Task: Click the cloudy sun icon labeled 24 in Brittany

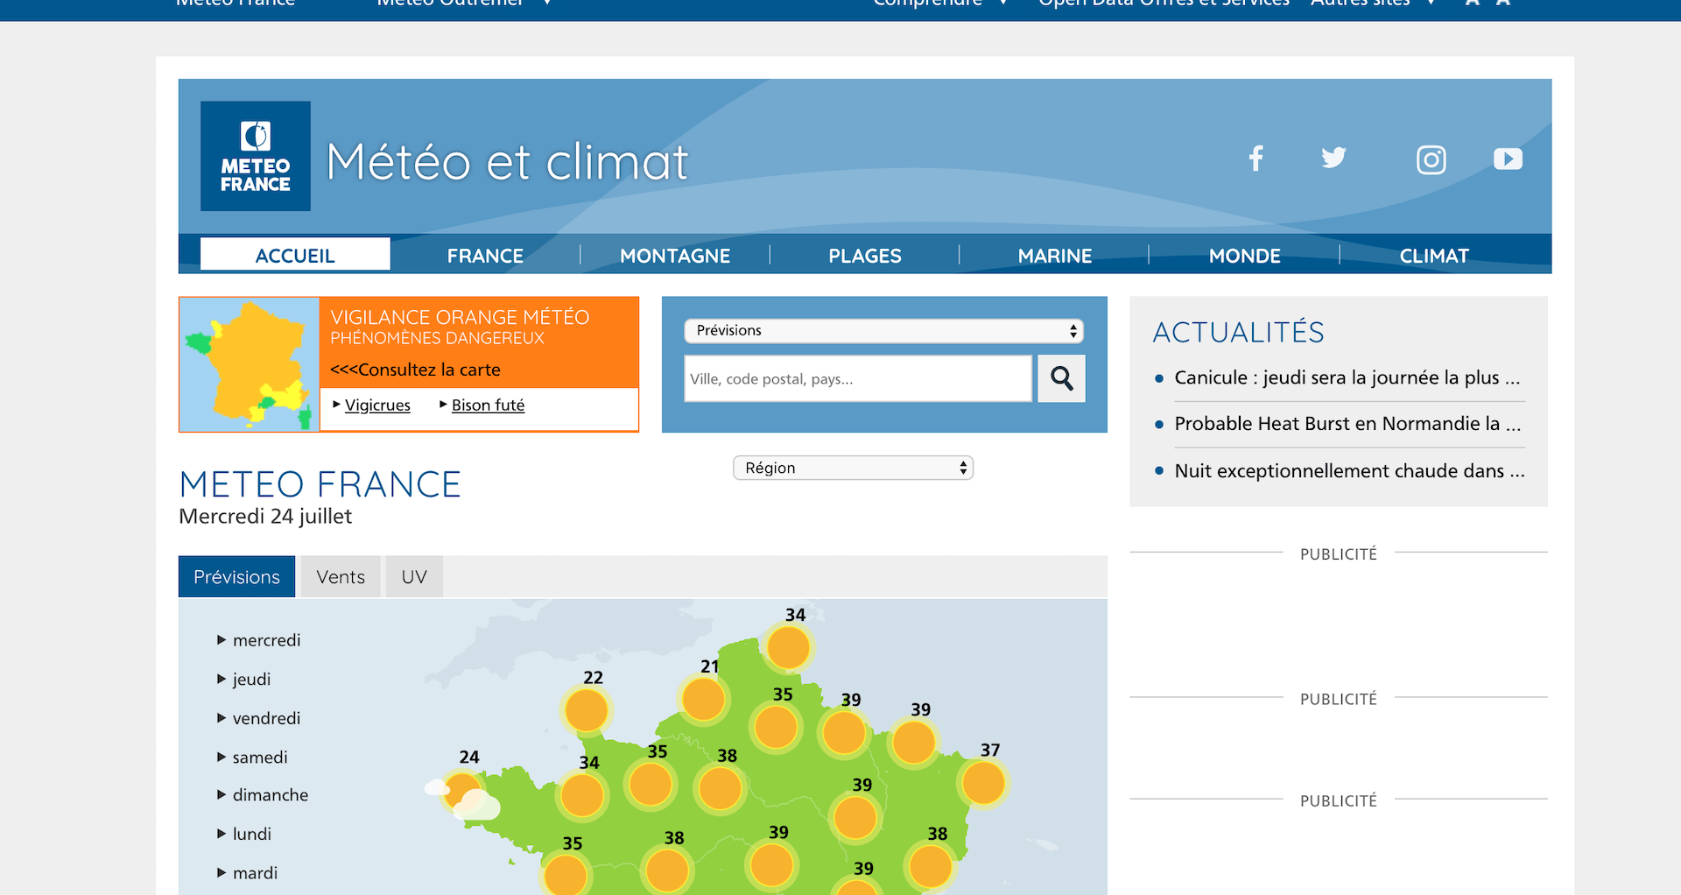Action: coord(462,793)
